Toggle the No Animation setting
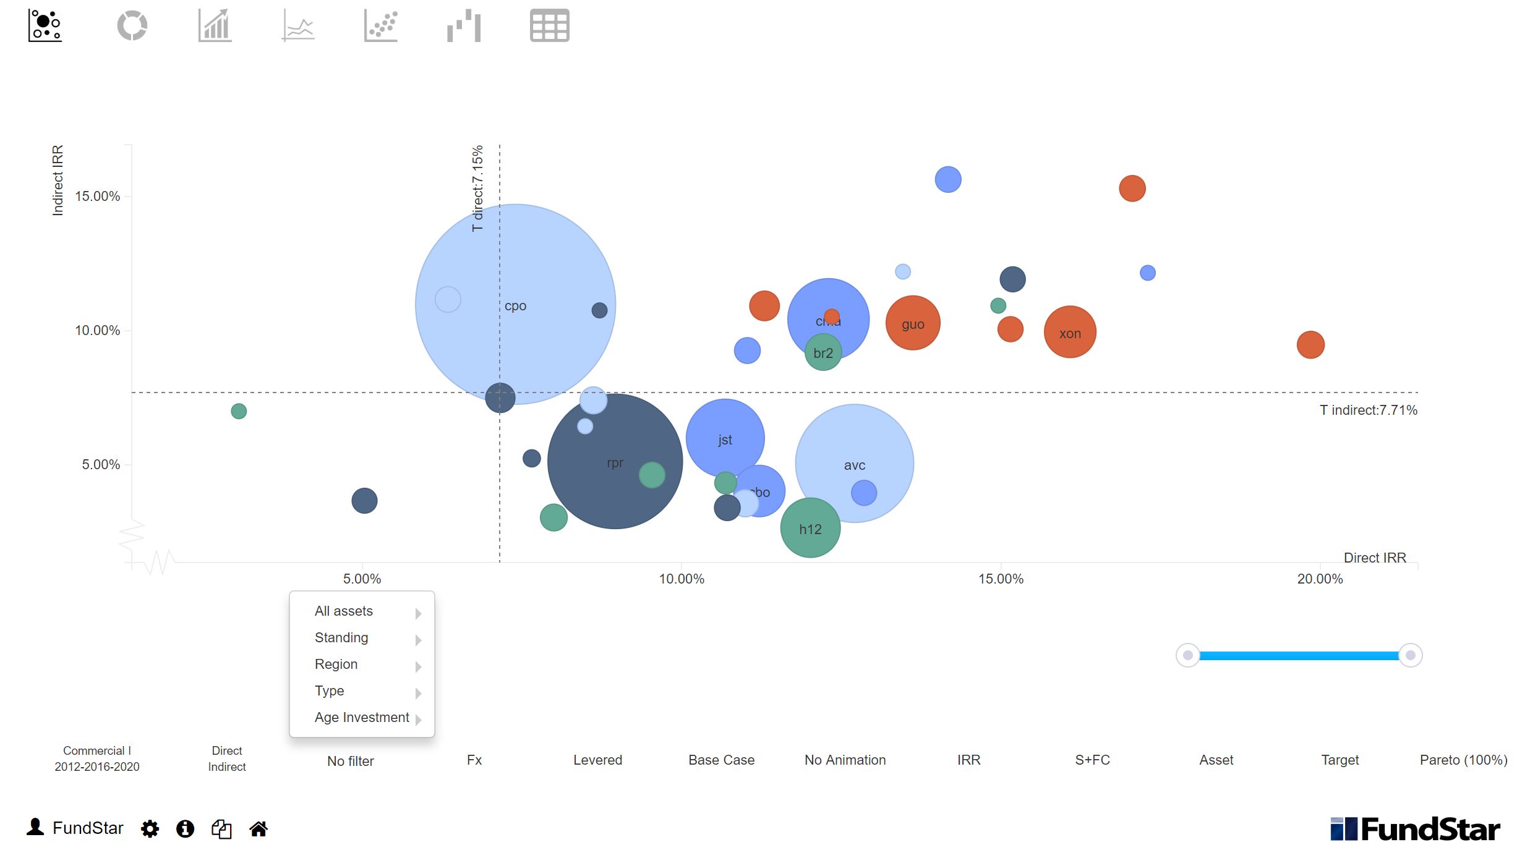The width and height of the screenshot is (1530, 858). click(x=845, y=760)
